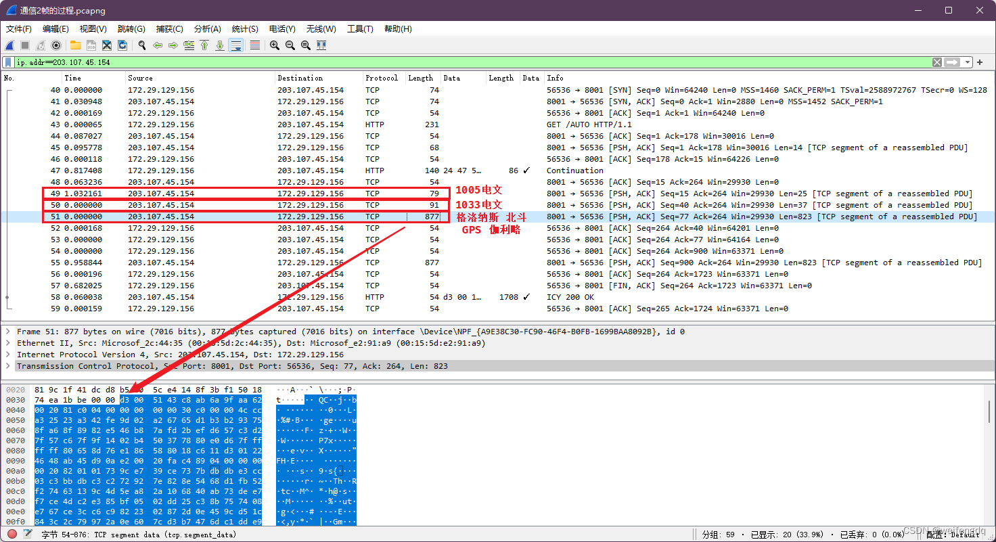Image resolution: width=996 pixels, height=542 pixels.
Task: Click the restart current capture icon
Action: pos(40,45)
